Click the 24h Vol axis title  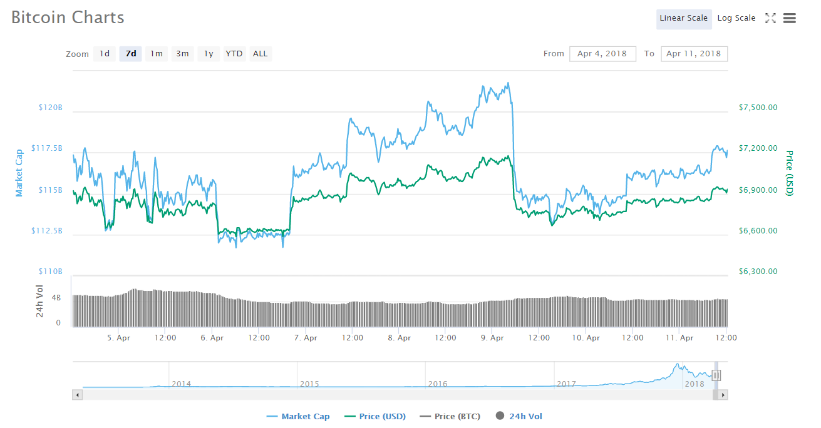(x=40, y=301)
